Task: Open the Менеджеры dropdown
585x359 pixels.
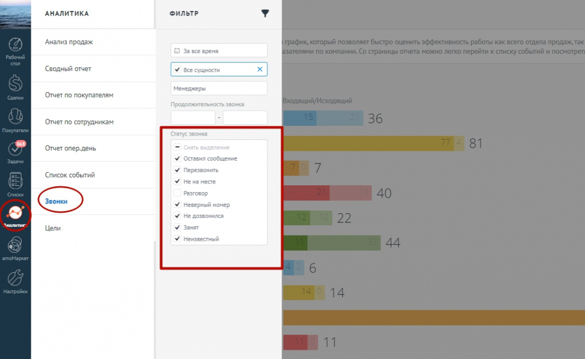Action: tap(219, 88)
